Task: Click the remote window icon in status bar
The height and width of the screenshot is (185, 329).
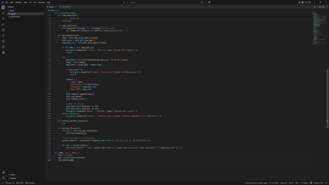Action: coord(2,183)
